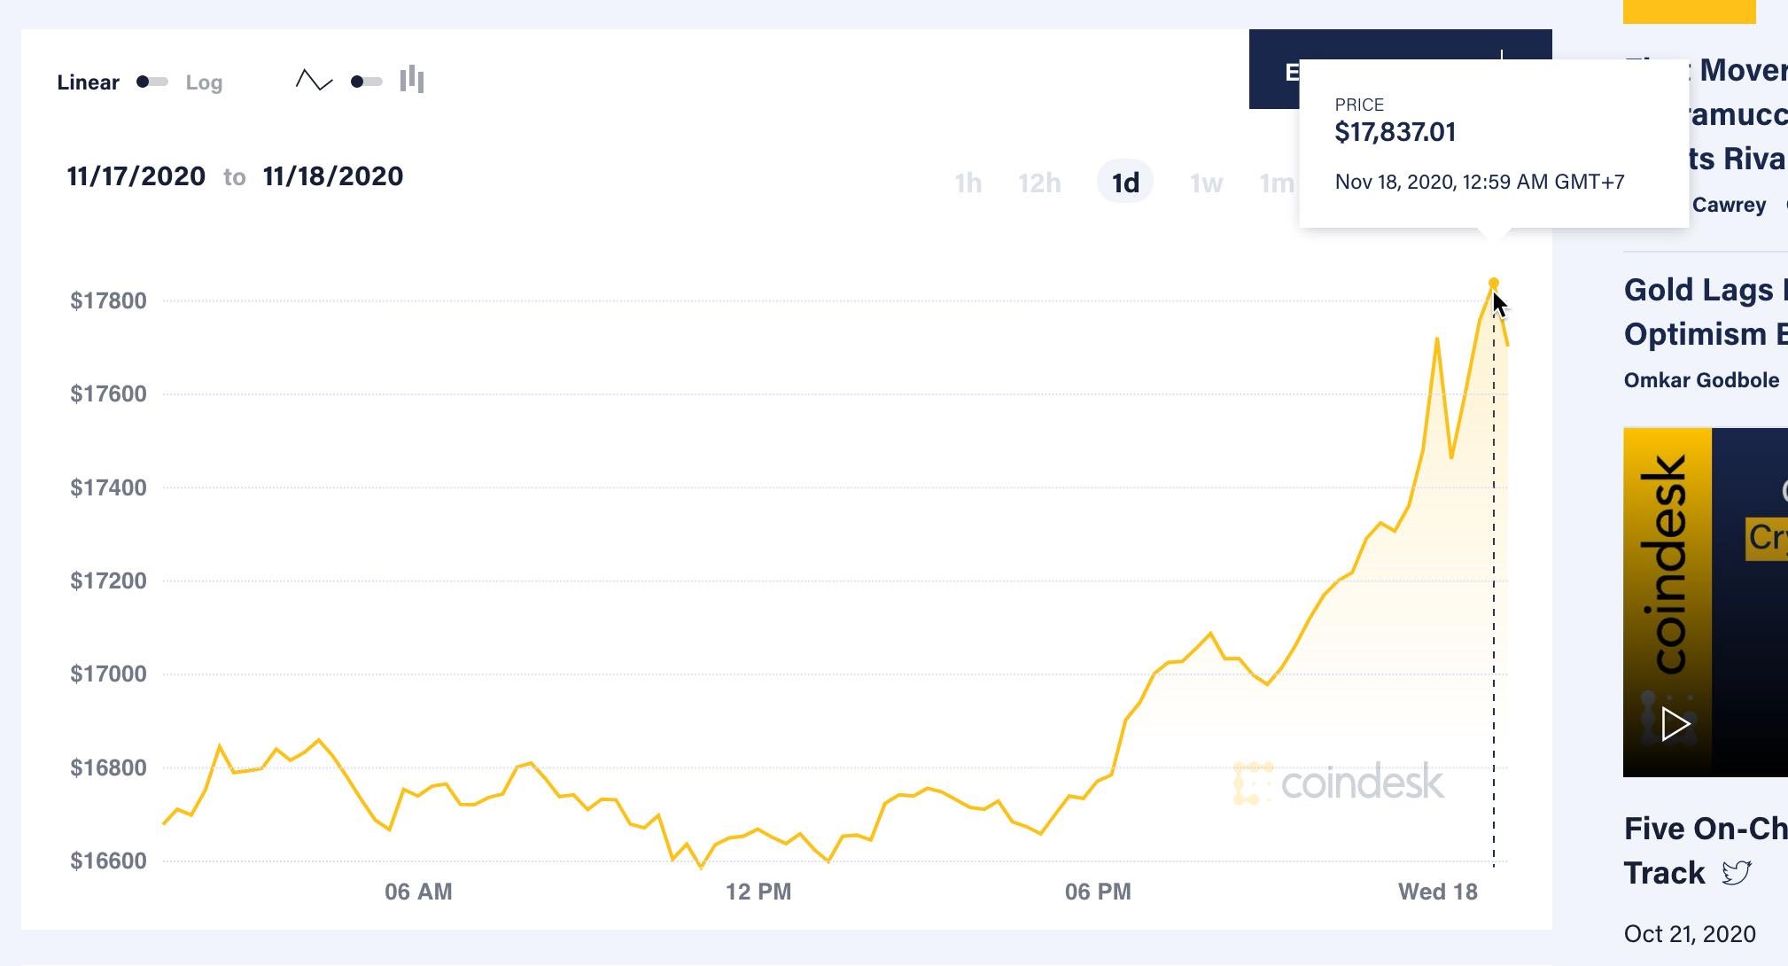Click the highlighted peak data point marker
This screenshot has height=966, width=1788.
point(1494,282)
